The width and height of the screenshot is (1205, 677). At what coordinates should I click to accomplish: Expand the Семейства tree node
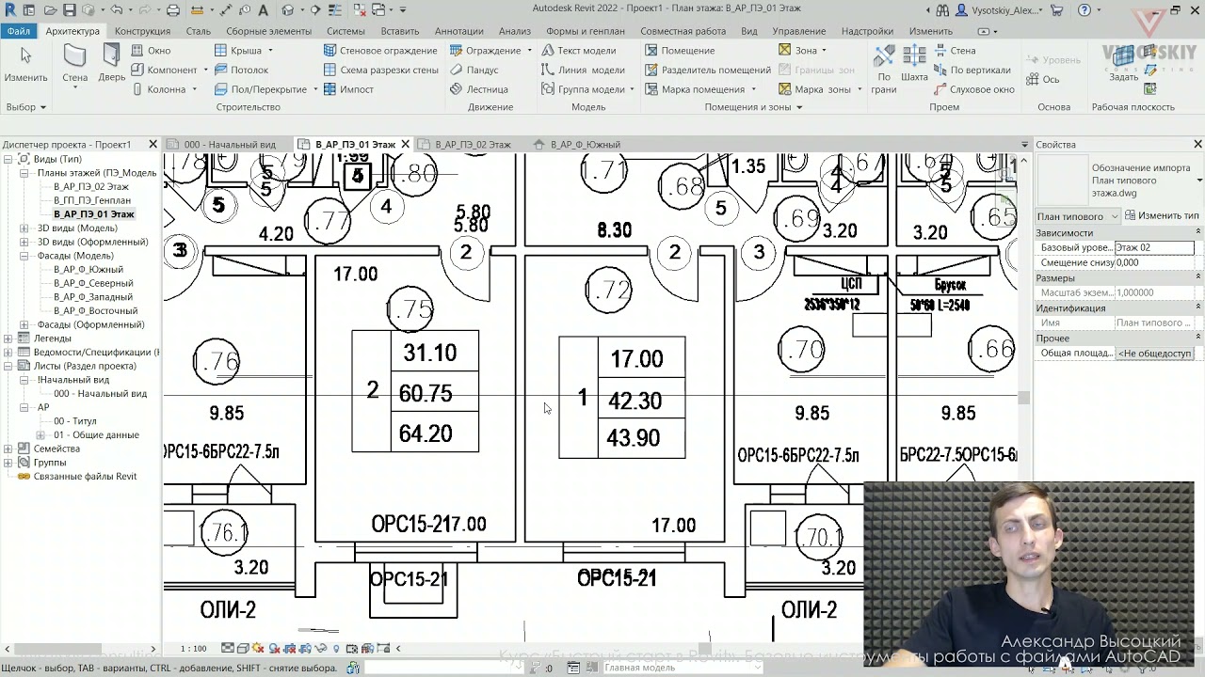point(9,449)
